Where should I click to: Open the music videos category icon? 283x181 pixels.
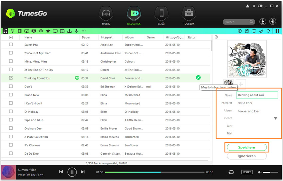(27, 31)
